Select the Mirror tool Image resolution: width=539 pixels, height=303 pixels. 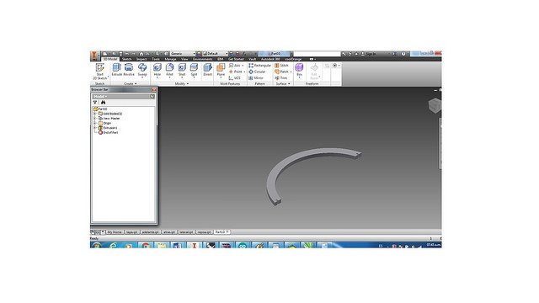[x=256, y=78]
